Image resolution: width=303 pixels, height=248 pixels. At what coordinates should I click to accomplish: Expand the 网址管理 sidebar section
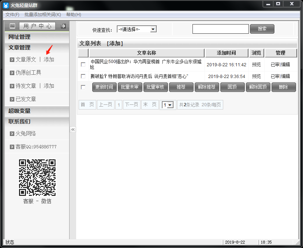20,37
